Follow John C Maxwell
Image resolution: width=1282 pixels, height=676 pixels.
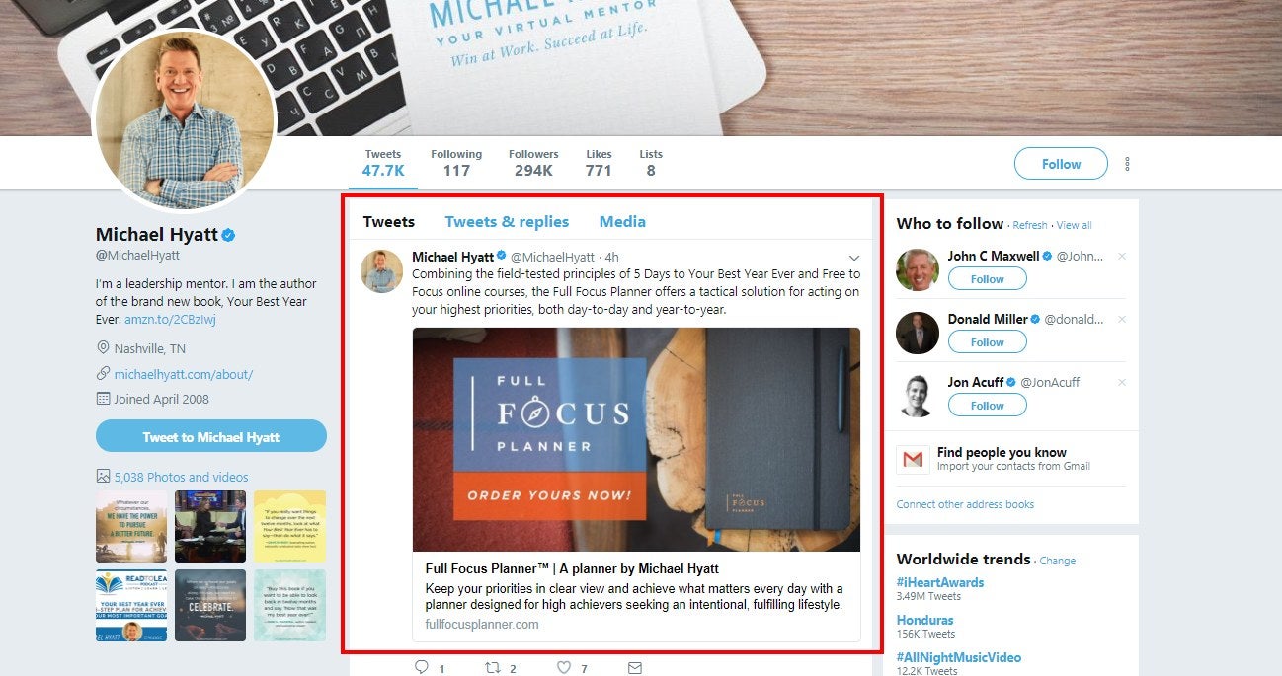[x=987, y=279]
